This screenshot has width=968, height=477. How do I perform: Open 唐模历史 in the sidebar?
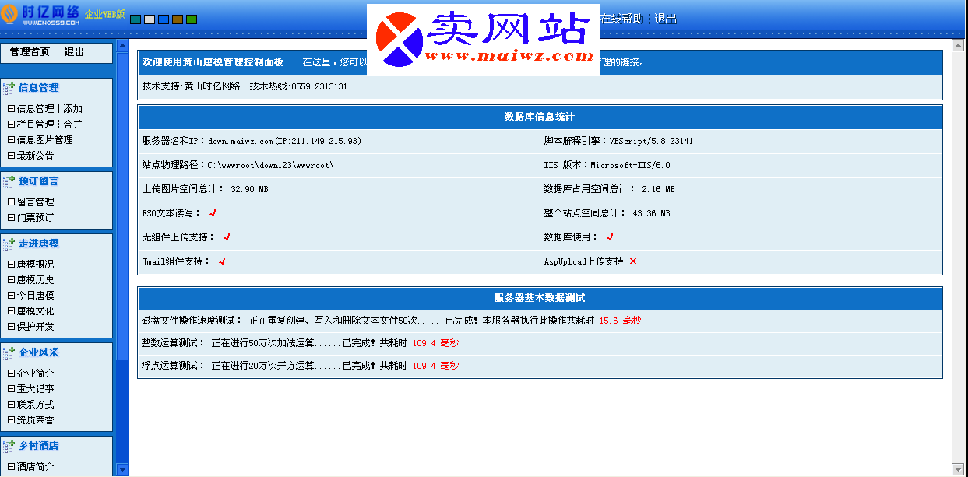coord(36,280)
